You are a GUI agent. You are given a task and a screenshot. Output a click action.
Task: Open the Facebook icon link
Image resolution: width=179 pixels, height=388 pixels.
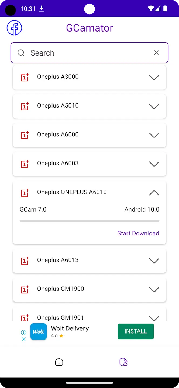pos(14,28)
